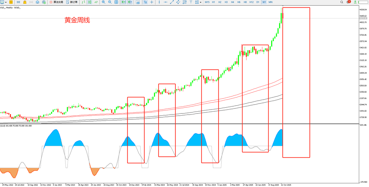Open the search magnifier icon

[342, 2]
